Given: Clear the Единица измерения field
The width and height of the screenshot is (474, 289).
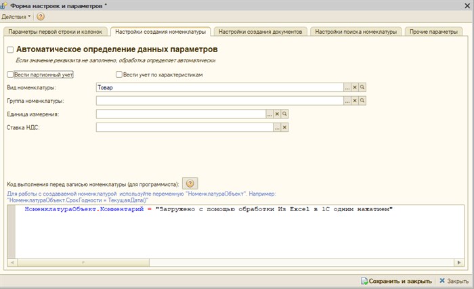Looking at the screenshot, I should click(277, 114).
